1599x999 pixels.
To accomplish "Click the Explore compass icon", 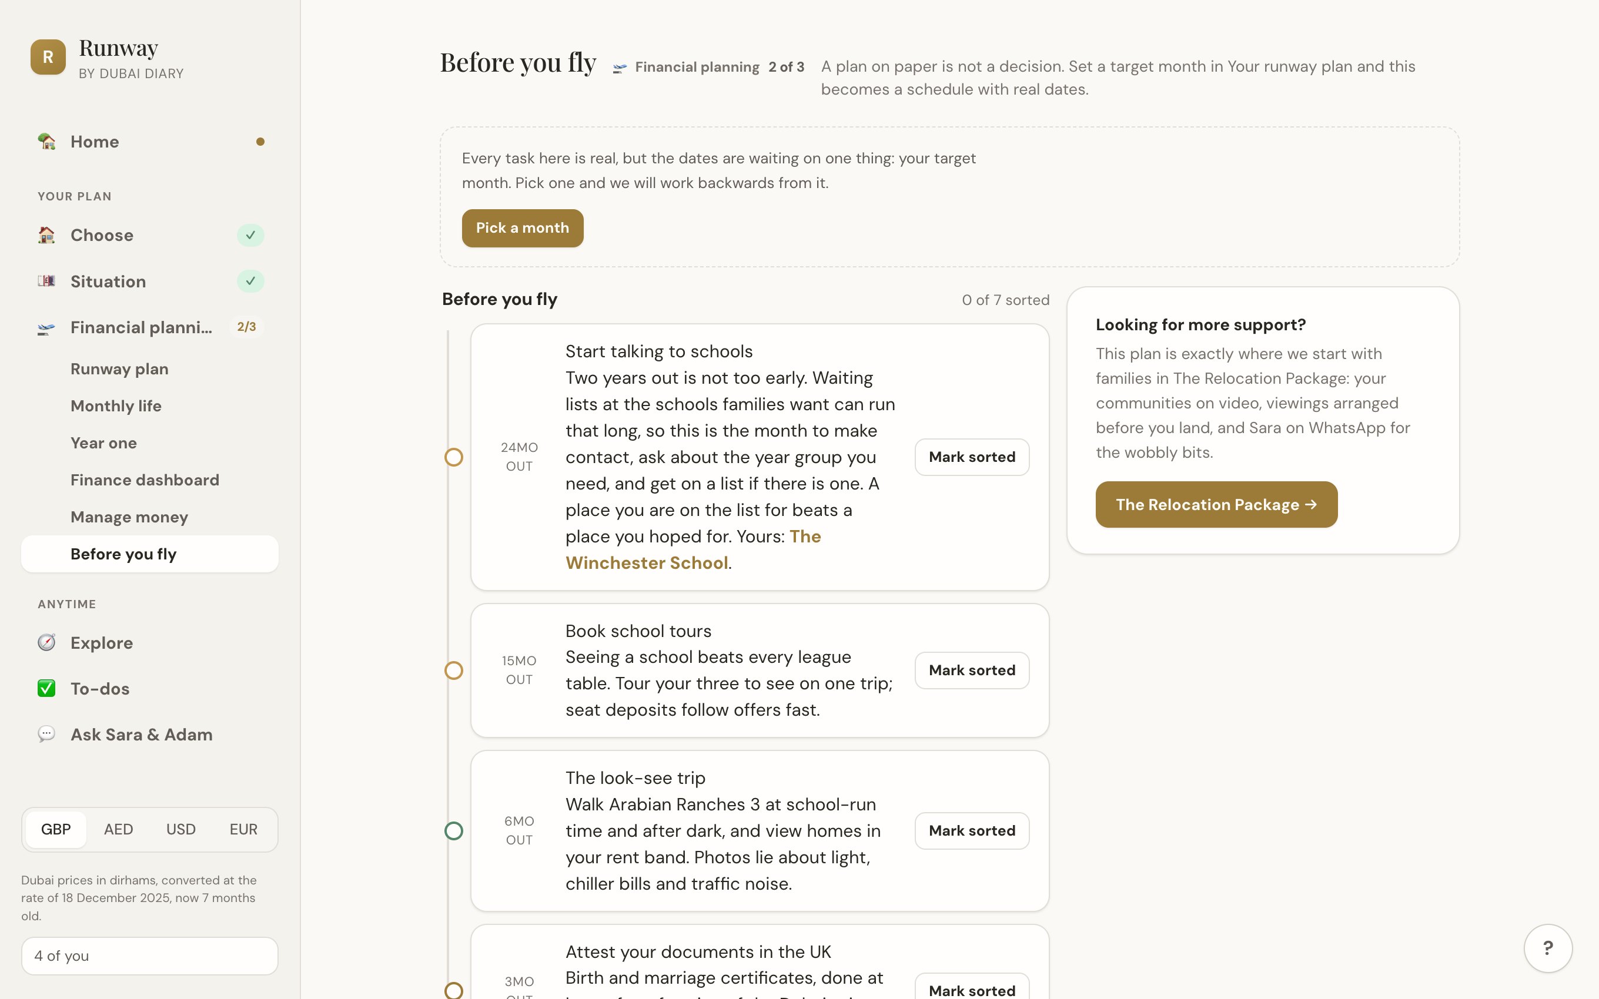I will point(46,642).
